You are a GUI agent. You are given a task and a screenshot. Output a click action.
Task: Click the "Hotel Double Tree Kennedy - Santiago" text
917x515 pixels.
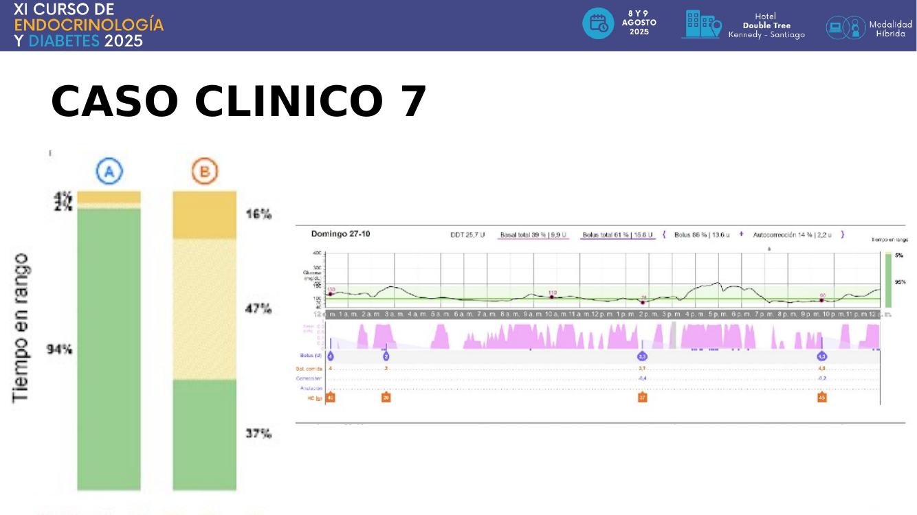[766, 25]
